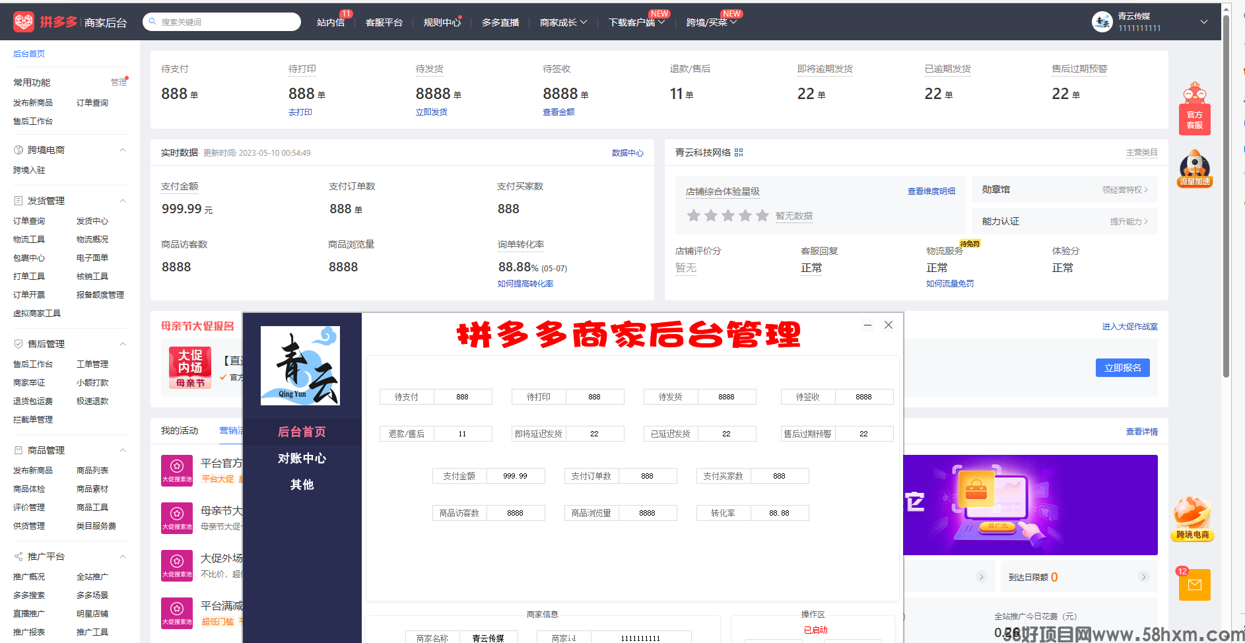Image resolution: width=1245 pixels, height=643 pixels.
Task: Click the page vertical scrollbar
Action: pos(1226,195)
